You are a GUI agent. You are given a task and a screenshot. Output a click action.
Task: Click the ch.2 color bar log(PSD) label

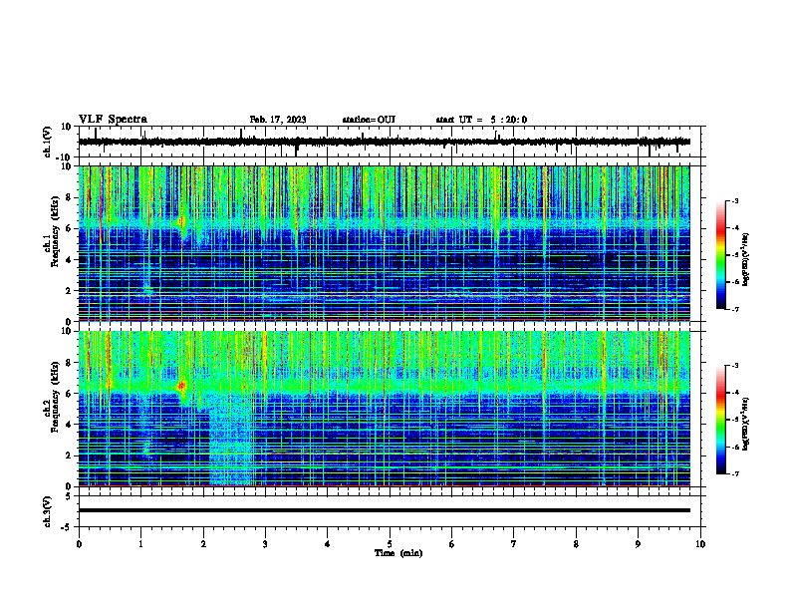point(746,424)
